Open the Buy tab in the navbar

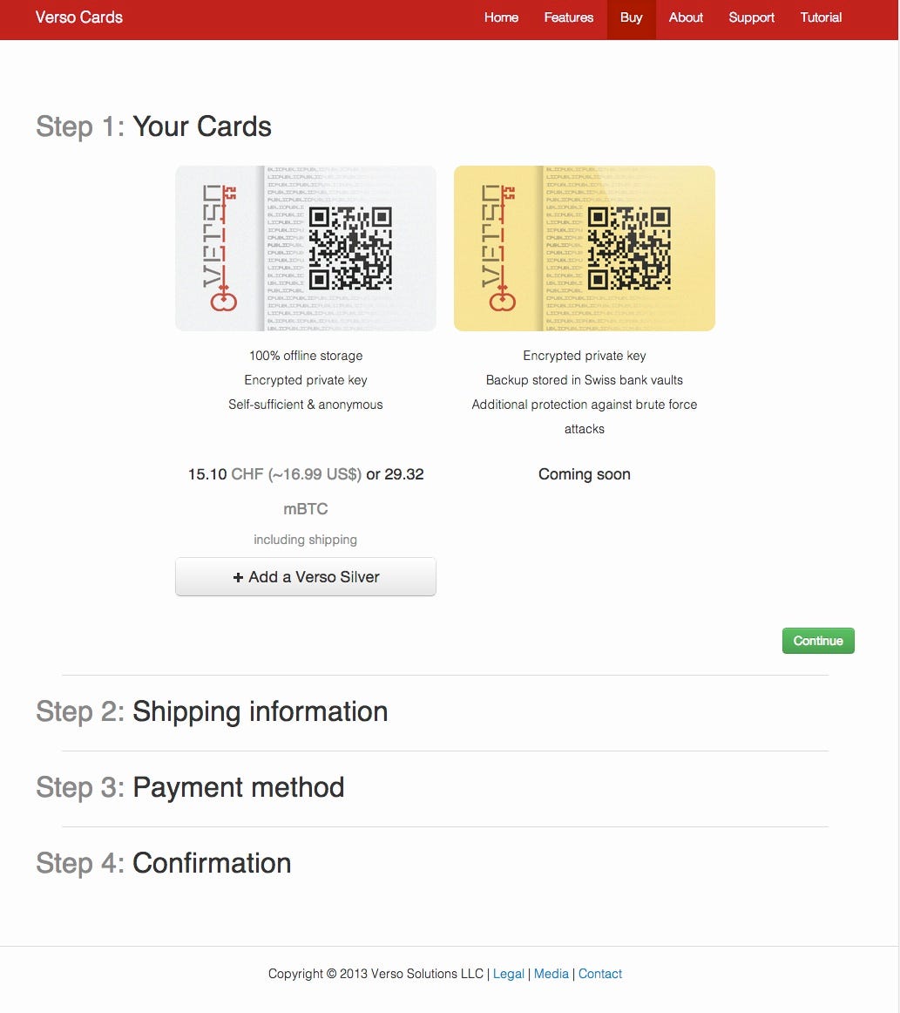[x=631, y=17]
